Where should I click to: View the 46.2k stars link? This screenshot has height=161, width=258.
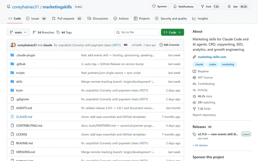click(203, 96)
